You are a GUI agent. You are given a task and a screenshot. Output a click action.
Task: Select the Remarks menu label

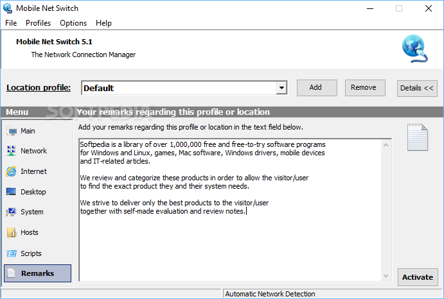[x=38, y=273]
